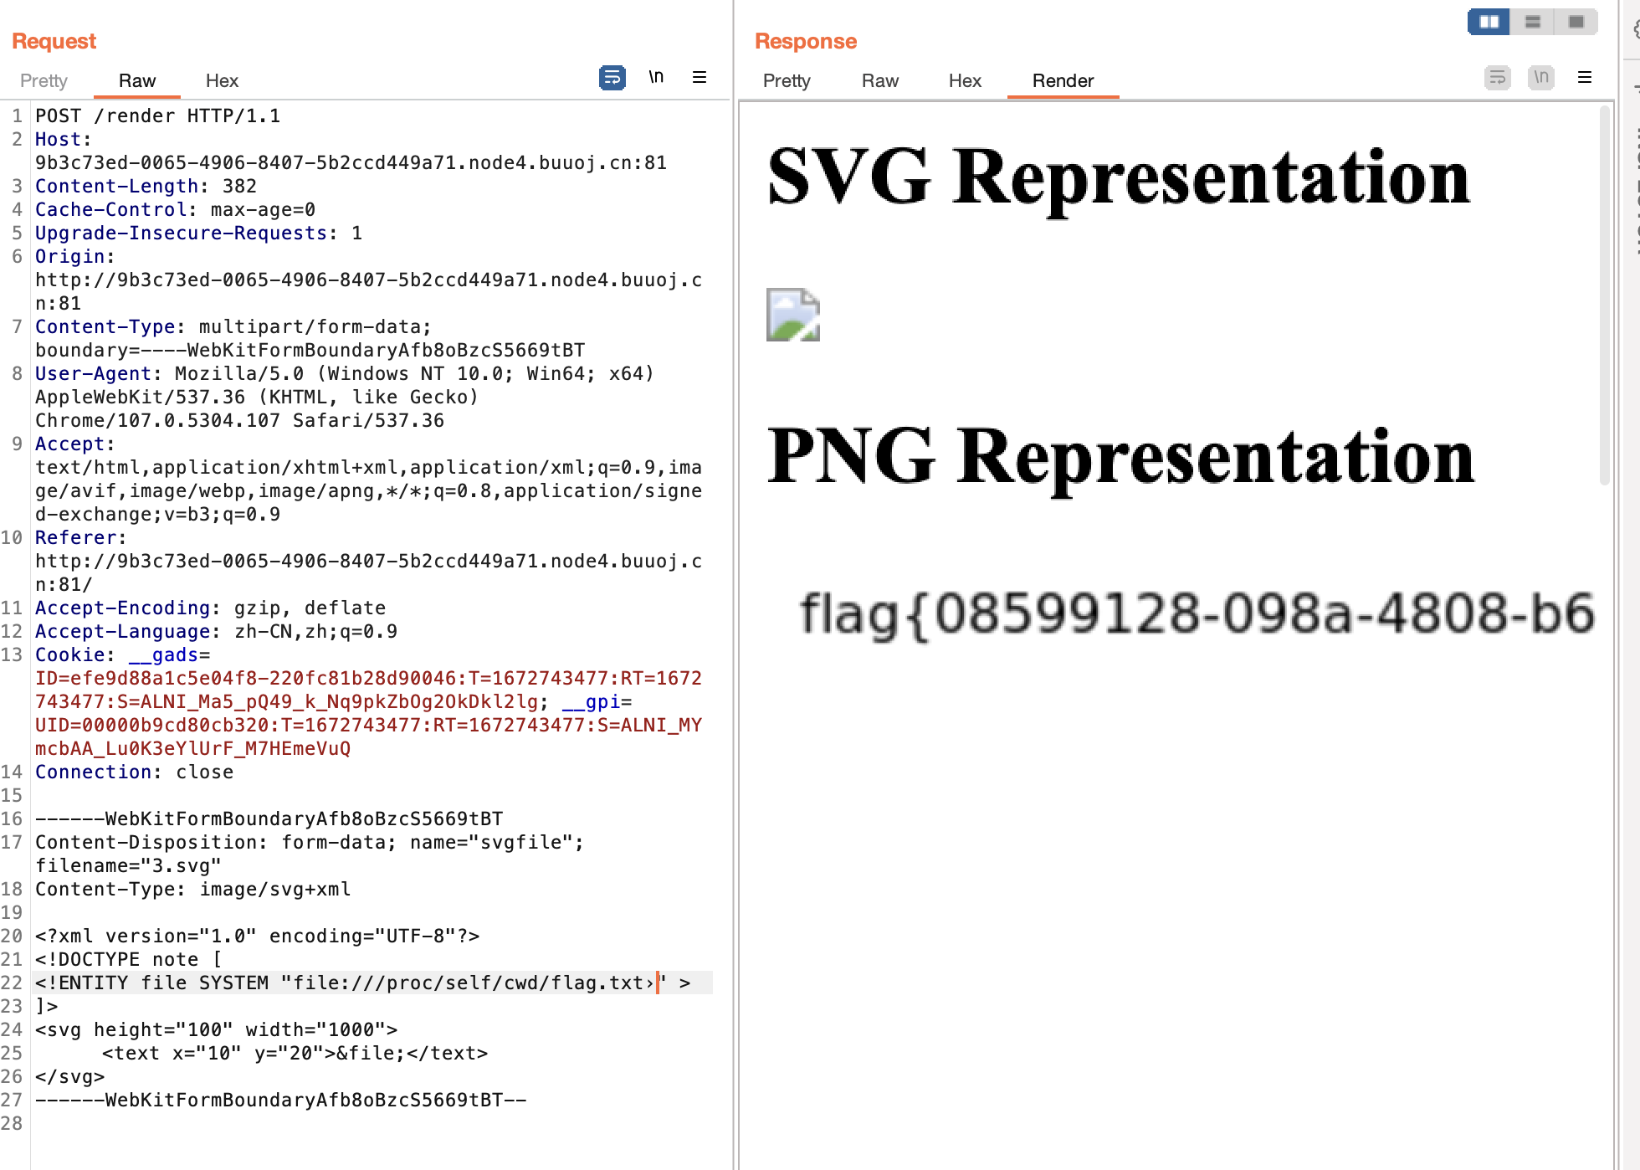1640x1170 pixels.
Task: Click the <text> &file; line
Action: pos(295,1053)
